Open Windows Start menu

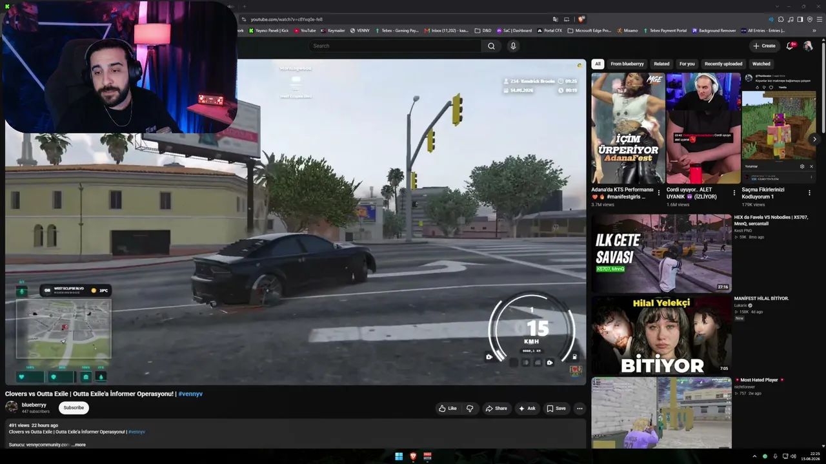tap(399, 456)
